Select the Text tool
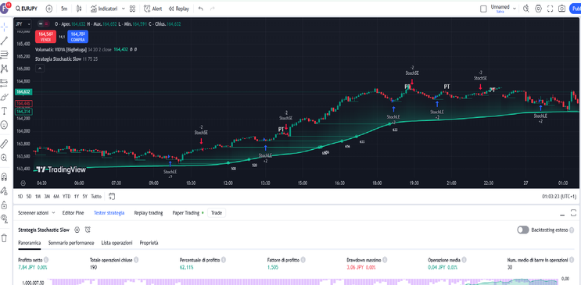 tap(4, 111)
